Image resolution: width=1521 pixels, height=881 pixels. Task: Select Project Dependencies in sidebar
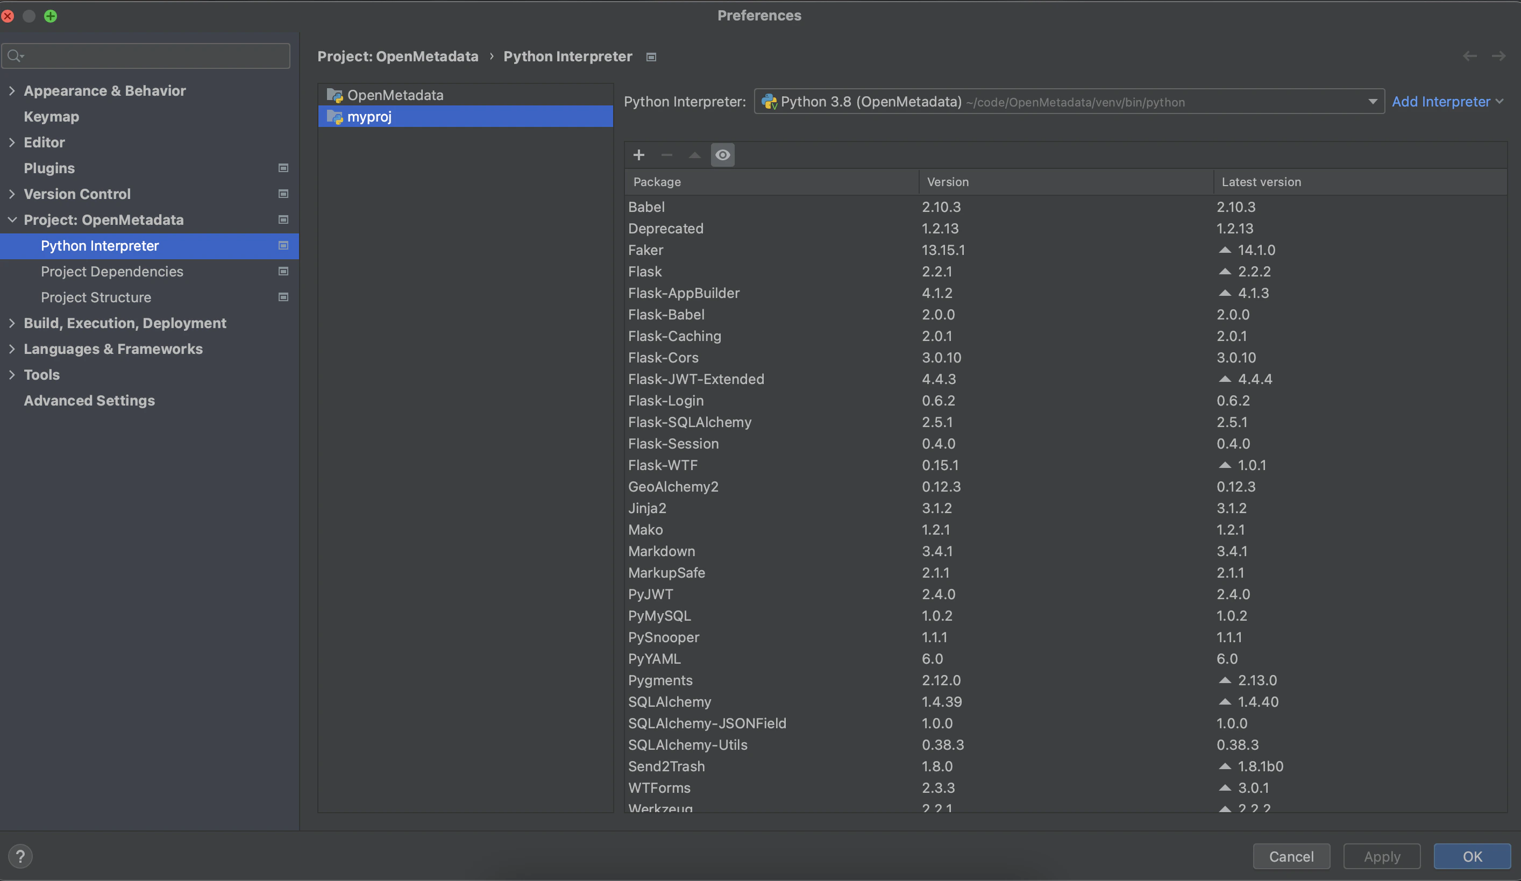pyautogui.click(x=112, y=272)
